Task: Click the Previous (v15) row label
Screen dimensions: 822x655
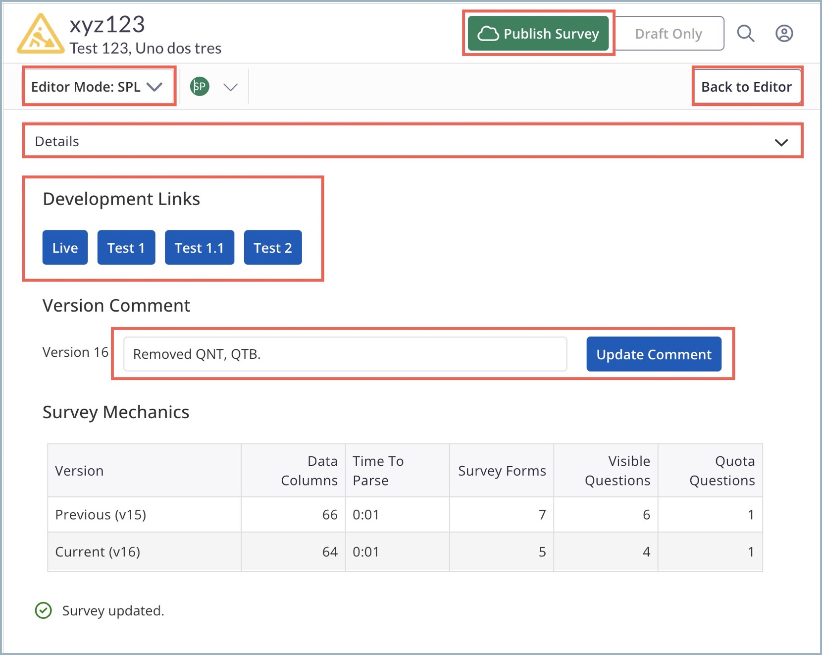Action: 101,515
